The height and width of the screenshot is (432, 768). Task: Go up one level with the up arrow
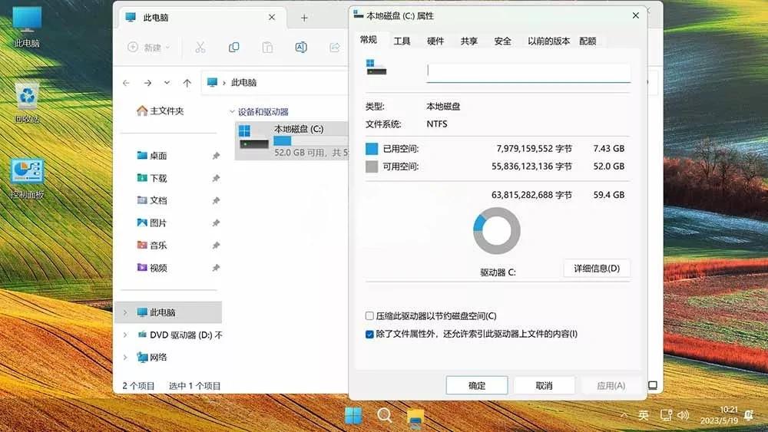click(187, 83)
